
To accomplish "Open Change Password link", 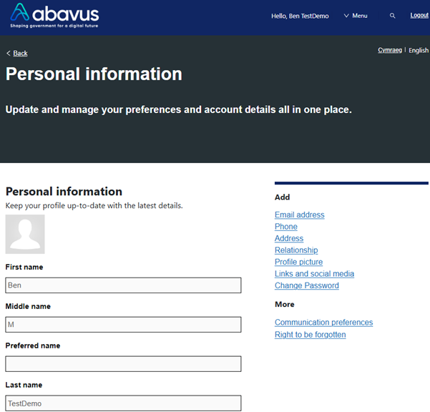I will 307,285.
